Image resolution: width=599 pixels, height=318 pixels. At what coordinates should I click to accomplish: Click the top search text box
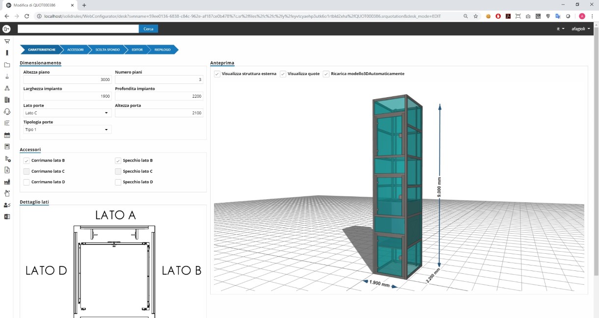tap(79, 29)
